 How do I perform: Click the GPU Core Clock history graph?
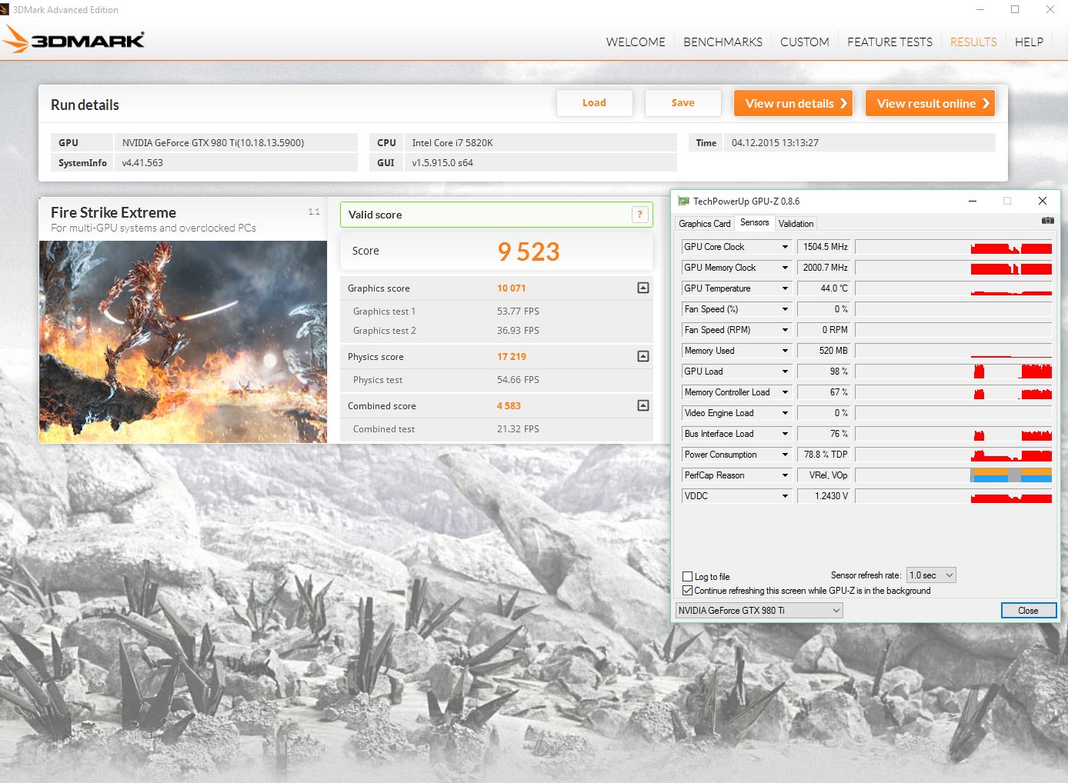[953, 247]
